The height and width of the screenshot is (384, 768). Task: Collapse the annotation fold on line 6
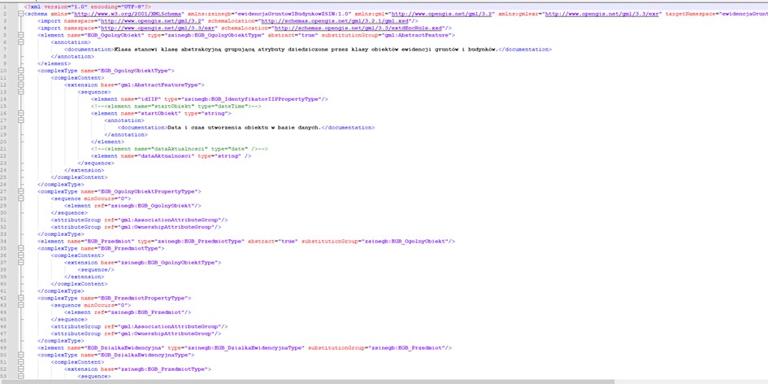pos(20,42)
